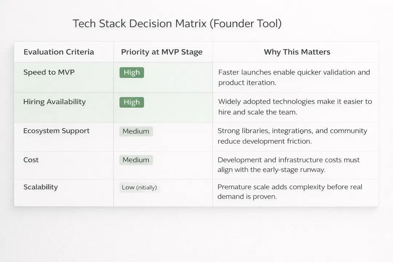393x262 pixels.
Task: Click the strong libraries and integrations text
Action: (x=292, y=136)
